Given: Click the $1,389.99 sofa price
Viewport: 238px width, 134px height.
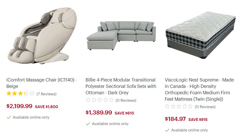Looking at the screenshot, I should (99, 112).
